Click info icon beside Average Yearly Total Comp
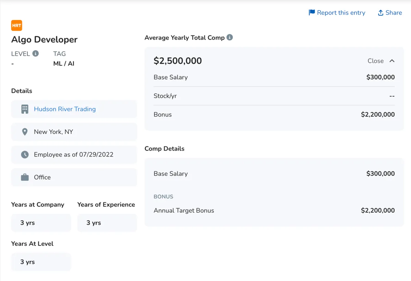The width and height of the screenshot is (411, 281). [230, 37]
